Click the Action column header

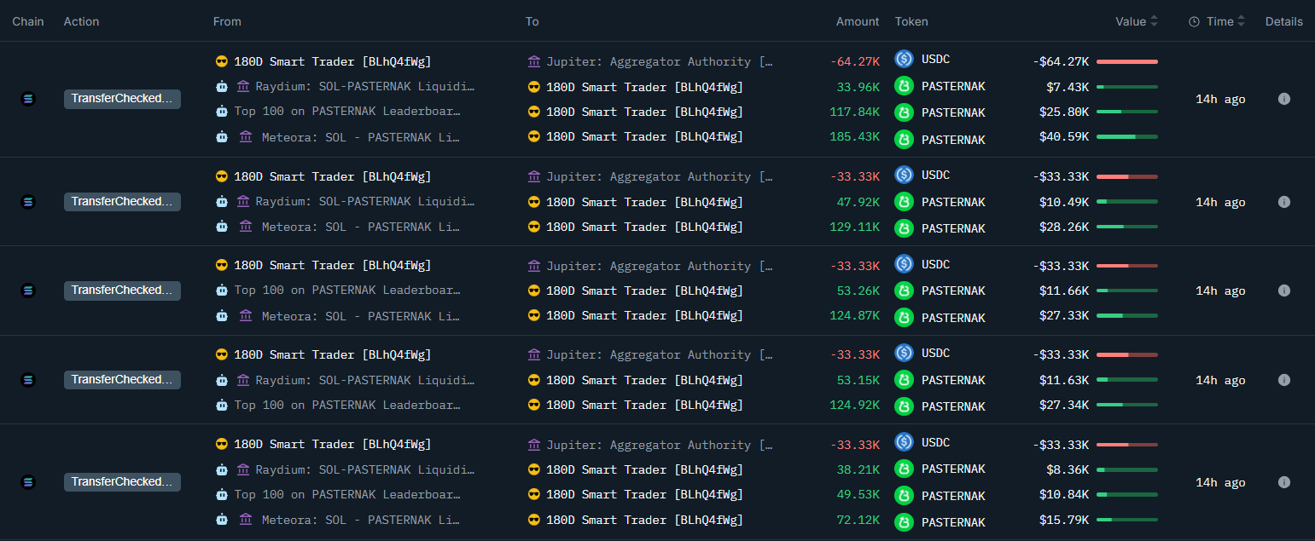pos(82,21)
